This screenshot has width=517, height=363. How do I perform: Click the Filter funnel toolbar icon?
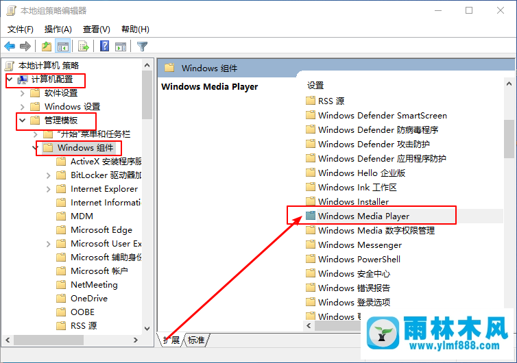[x=142, y=47]
